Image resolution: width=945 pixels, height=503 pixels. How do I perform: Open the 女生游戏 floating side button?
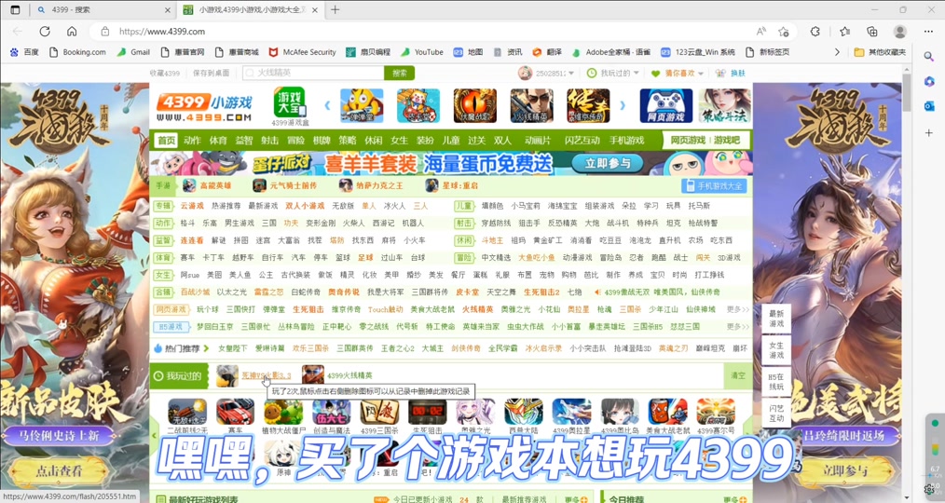tap(776, 350)
